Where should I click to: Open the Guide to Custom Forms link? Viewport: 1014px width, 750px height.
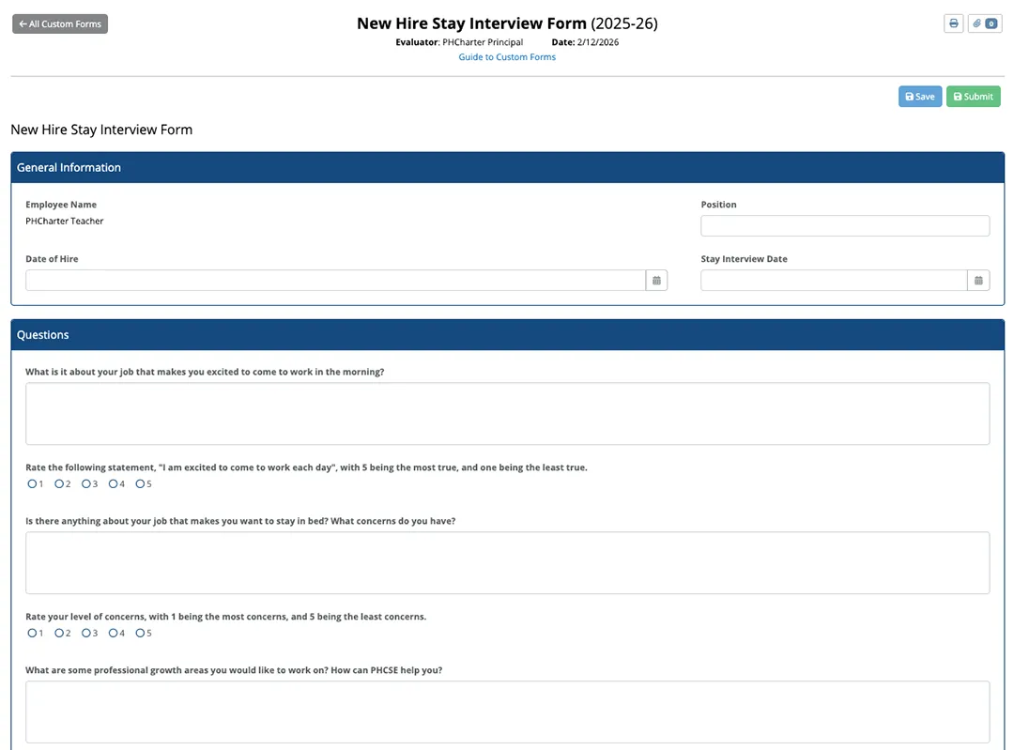tap(507, 57)
